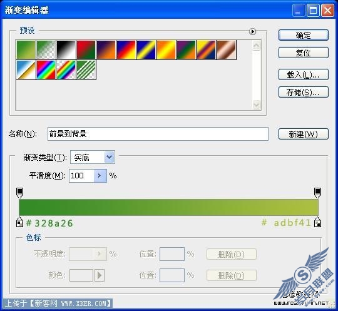Select the orange-yellow-orange gradient preset
The height and width of the screenshot is (311, 338).
click(166, 49)
